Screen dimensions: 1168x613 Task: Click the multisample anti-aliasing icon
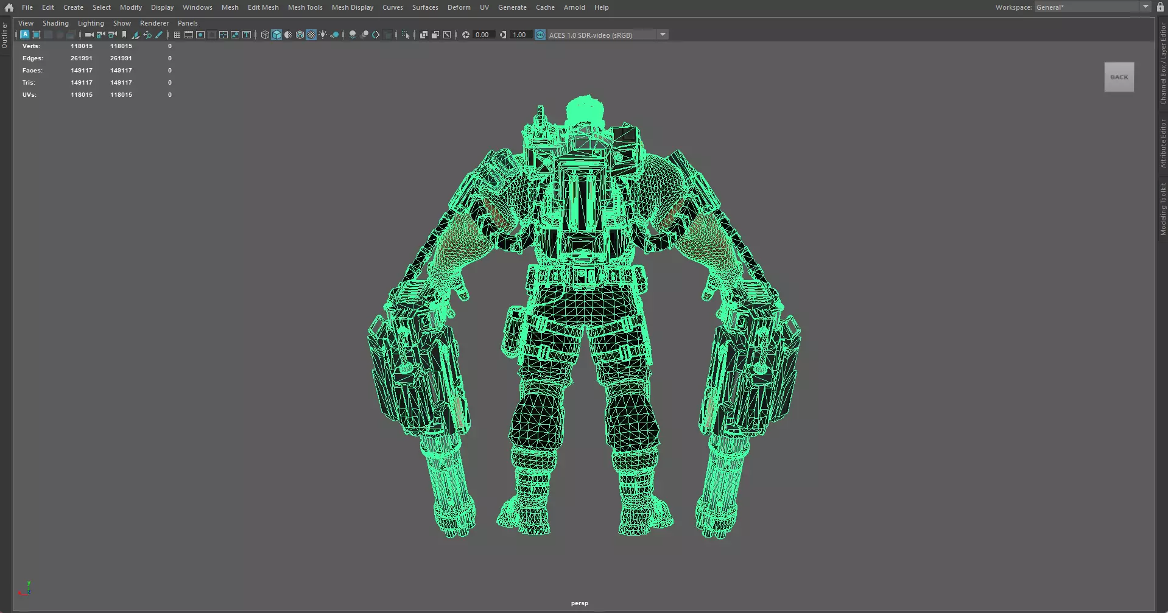tap(376, 35)
